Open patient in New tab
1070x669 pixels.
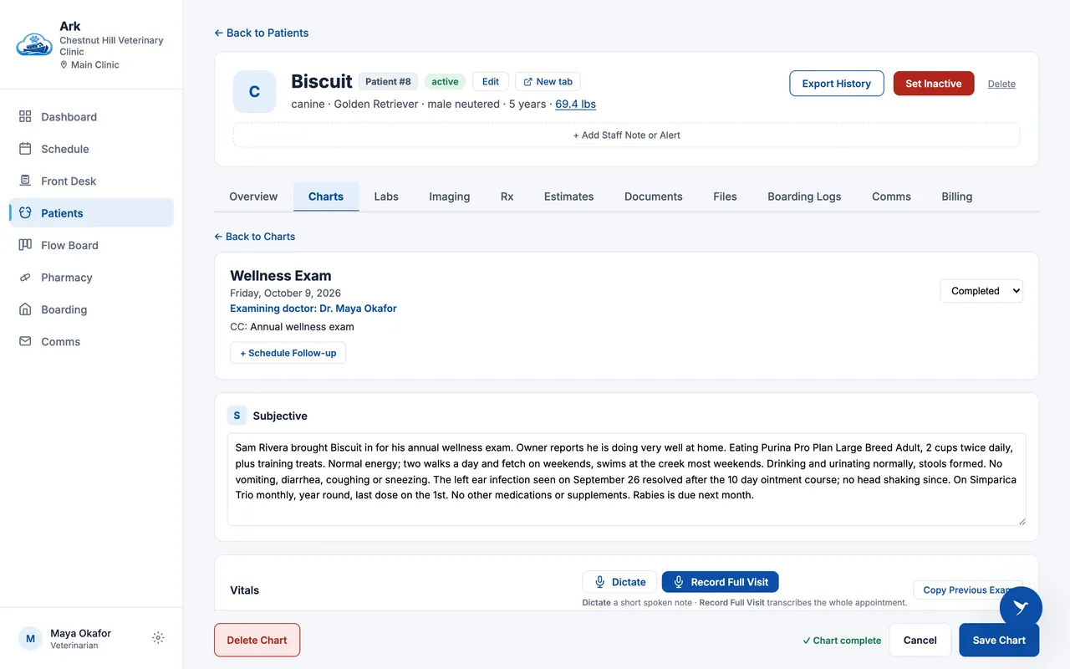(x=548, y=82)
